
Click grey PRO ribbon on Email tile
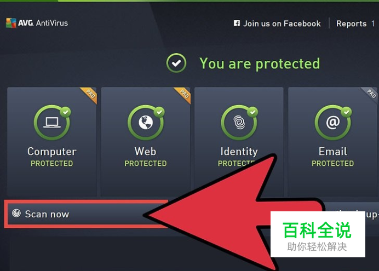click(370, 95)
